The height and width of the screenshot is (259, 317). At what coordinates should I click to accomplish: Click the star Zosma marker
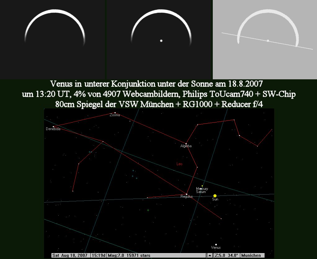click(115, 112)
